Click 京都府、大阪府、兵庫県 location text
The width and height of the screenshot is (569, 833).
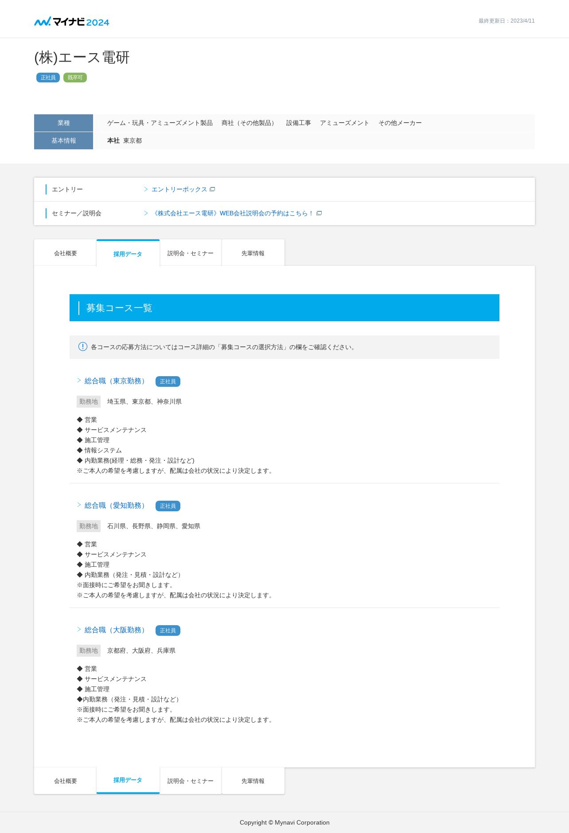[141, 650]
